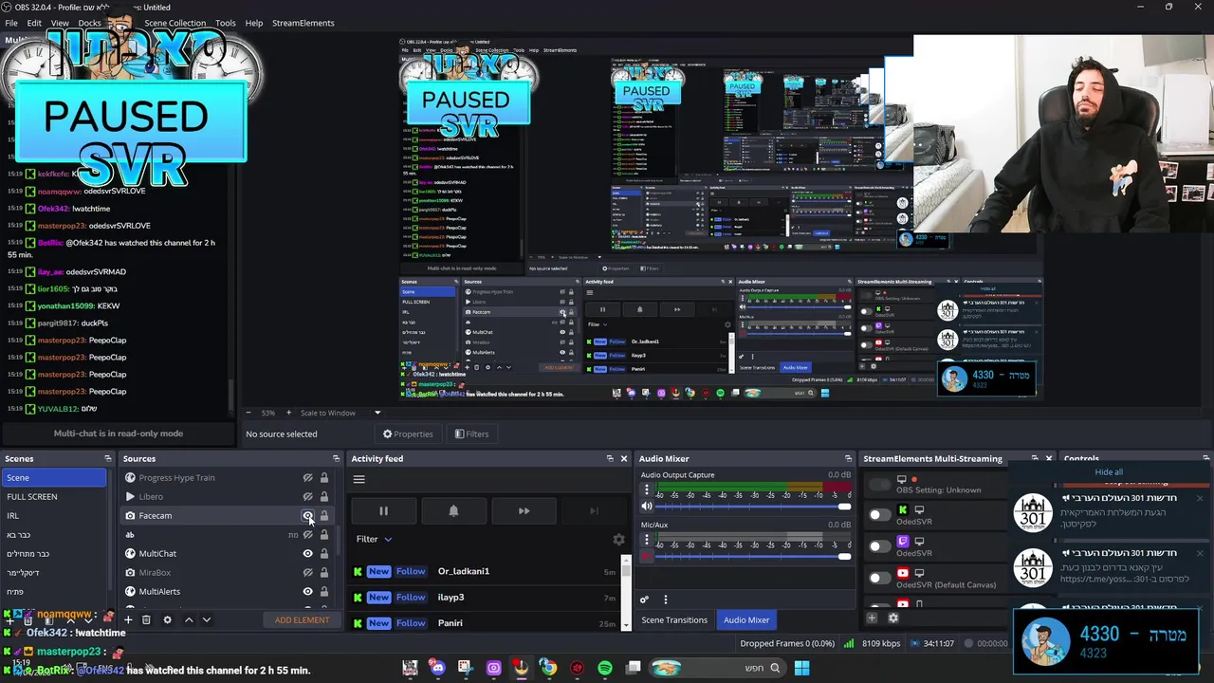The image size is (1214, 683).
Task: Pop out the Scenes dock
Action: click(107, 458)
